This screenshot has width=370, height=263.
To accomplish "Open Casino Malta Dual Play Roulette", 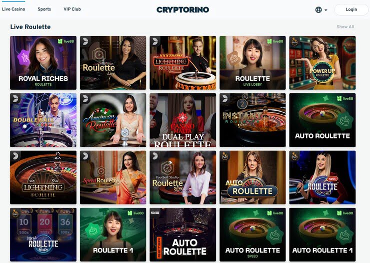I will (x=182, y=120).
